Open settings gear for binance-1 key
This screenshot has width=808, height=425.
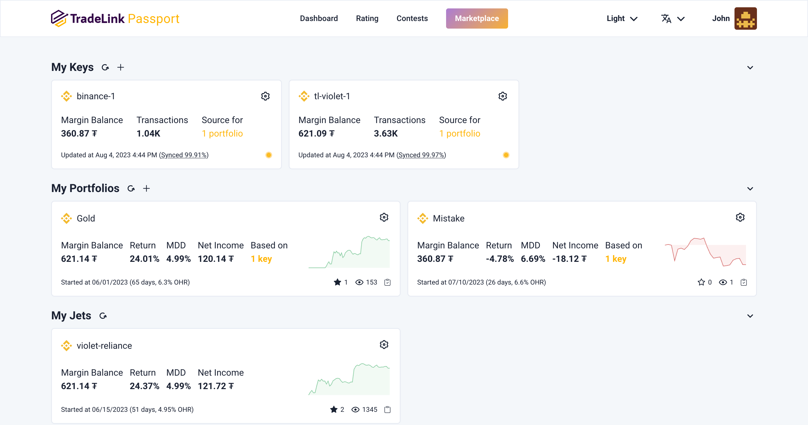coord(265,96)
